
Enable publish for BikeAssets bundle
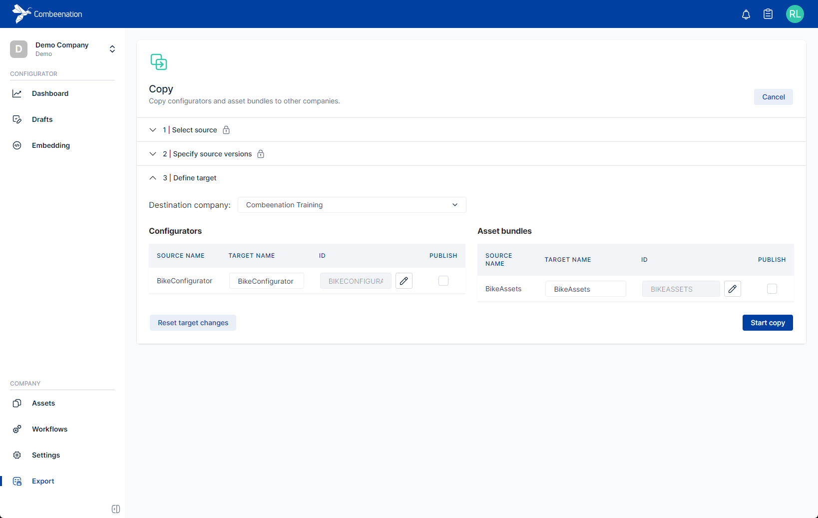(x=772, y=289)
